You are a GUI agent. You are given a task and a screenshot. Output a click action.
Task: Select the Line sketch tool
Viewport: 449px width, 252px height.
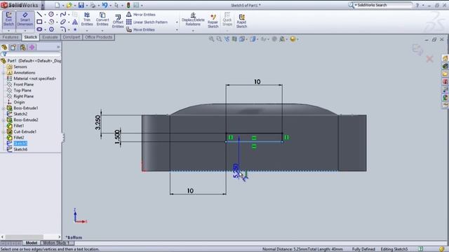point(39,14)
